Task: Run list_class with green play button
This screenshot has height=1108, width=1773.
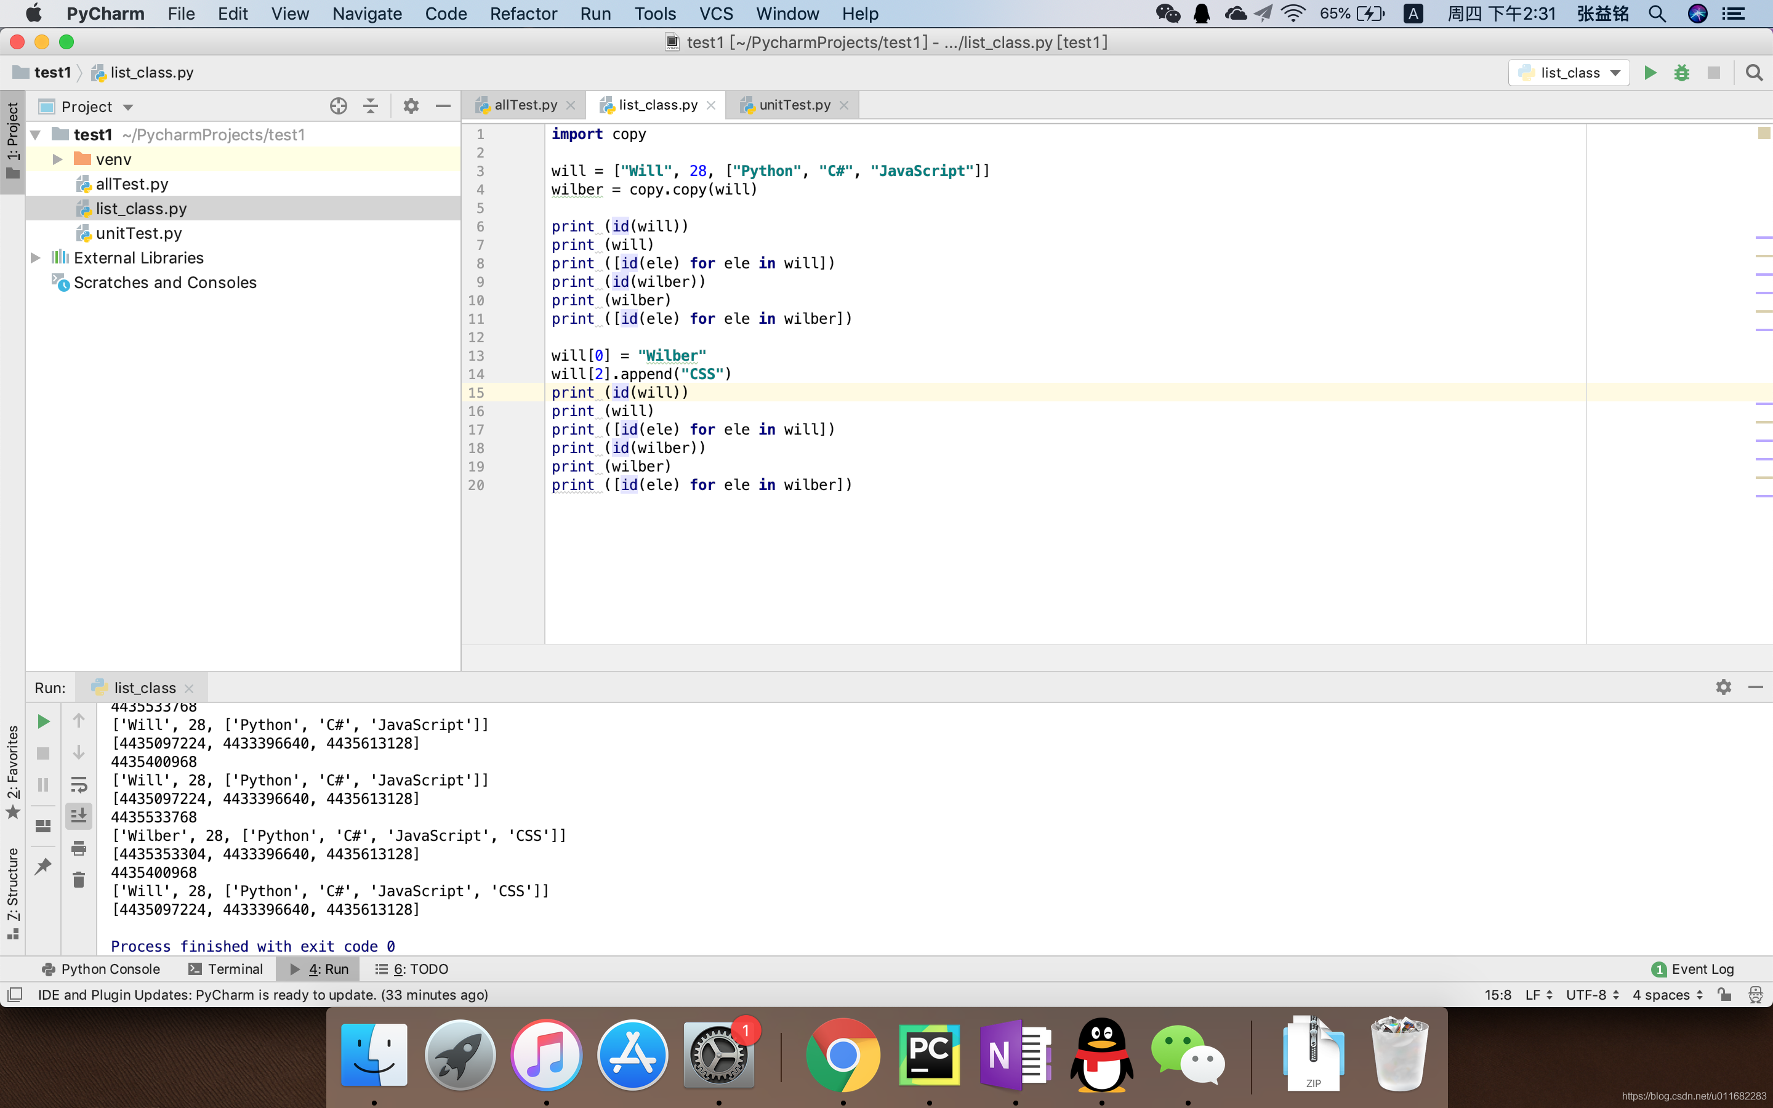Action: [1650, 73]
